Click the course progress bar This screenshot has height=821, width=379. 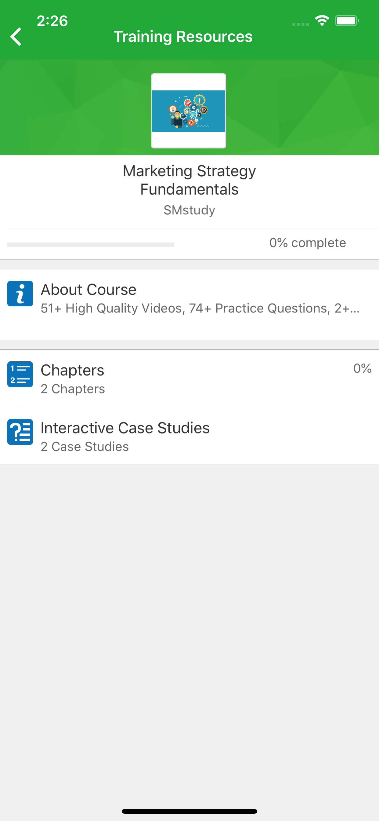(x=90, y=244)
